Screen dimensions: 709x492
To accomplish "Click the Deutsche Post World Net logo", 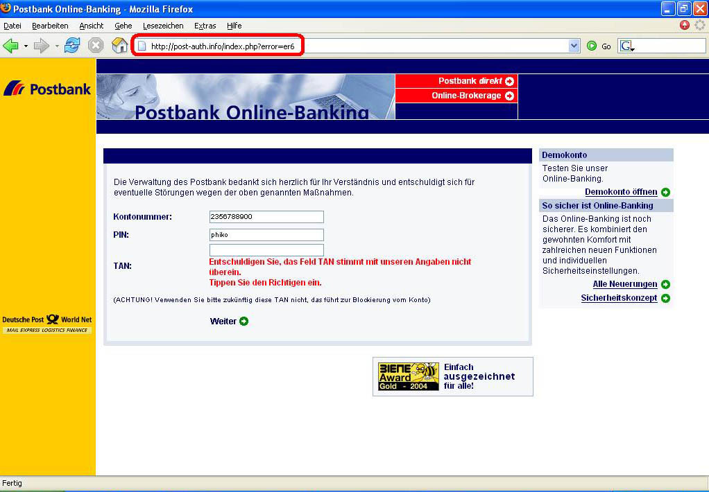I will [47, 324].
